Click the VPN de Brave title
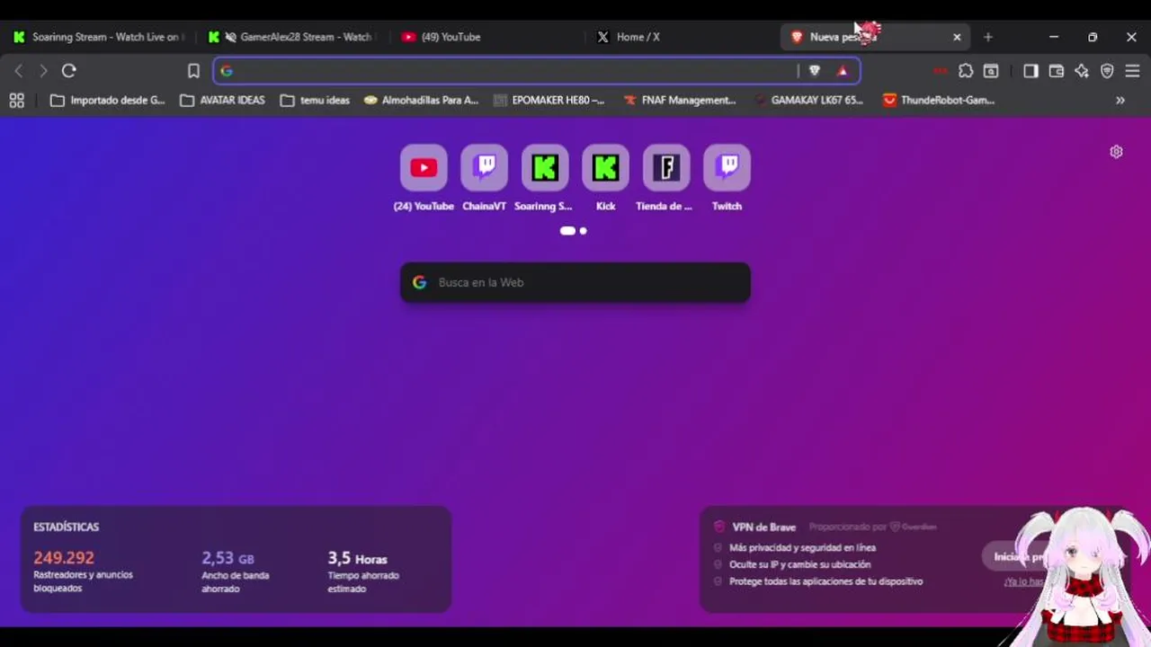 [764, 527]
